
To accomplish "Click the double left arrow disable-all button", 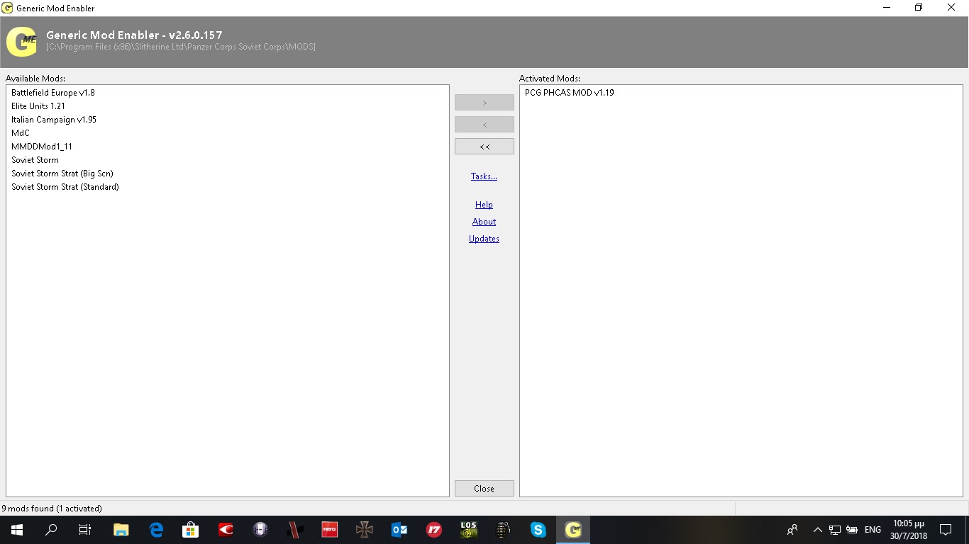I will click(x=484, y=147).
